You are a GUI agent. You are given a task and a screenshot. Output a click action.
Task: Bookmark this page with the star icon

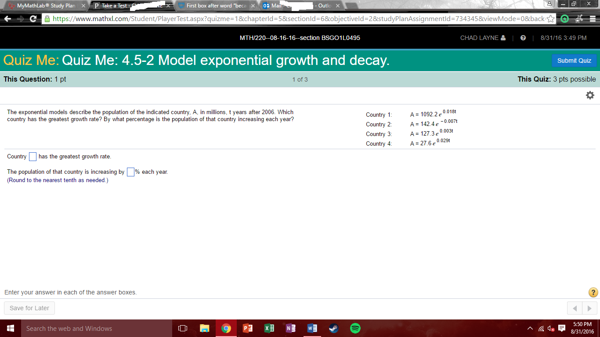coord(551,19)
